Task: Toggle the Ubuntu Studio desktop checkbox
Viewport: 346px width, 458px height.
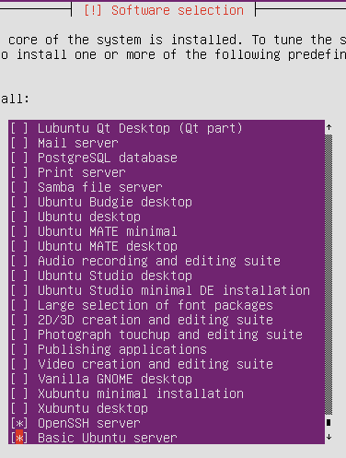Action: click(19, 276)
